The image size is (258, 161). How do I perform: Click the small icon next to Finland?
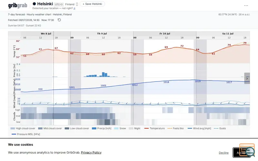pos(77,4)
